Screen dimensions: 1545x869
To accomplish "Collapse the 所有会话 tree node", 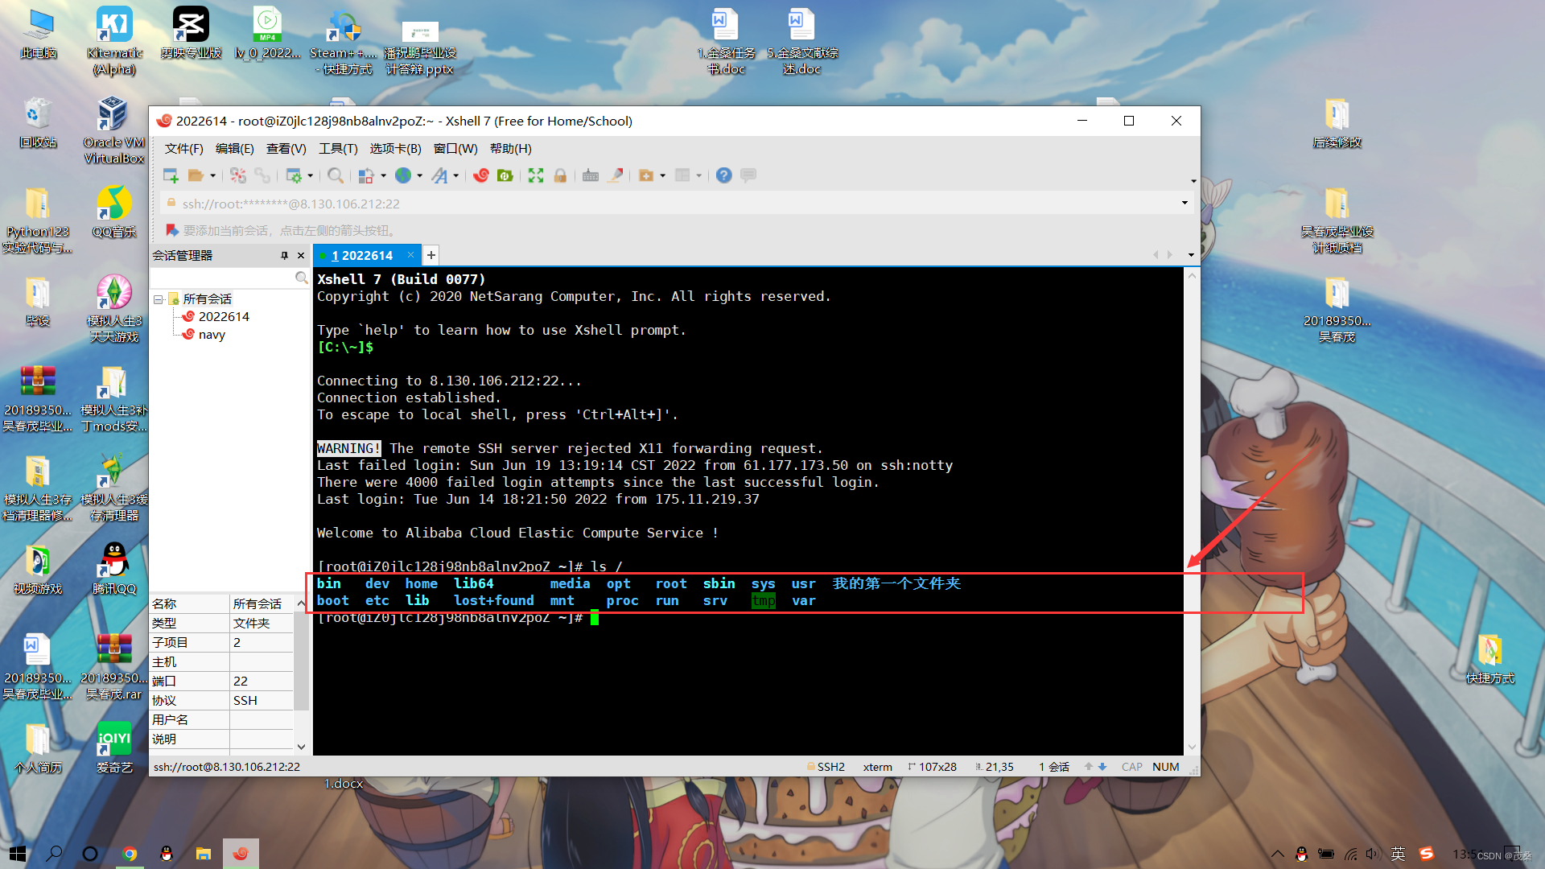I will [x=159, y=299].
